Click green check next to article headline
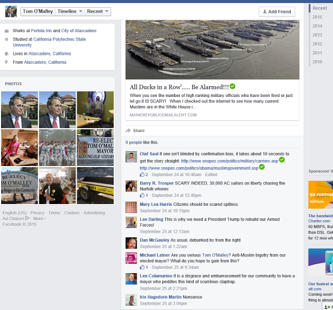The height and width of the screenshot is (310, 333). (233, 86)
